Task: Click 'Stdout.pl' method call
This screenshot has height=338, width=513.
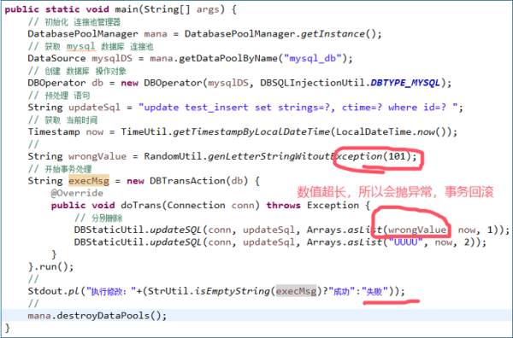Action: (54, 291)
